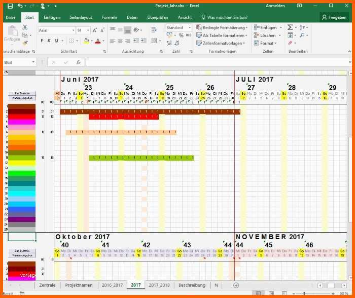355x298 pixels.
Task: Open AutoSum sigma
Action: pos(290,27)
